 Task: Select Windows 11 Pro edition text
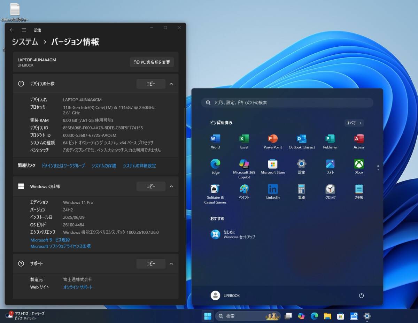point(78,202)
